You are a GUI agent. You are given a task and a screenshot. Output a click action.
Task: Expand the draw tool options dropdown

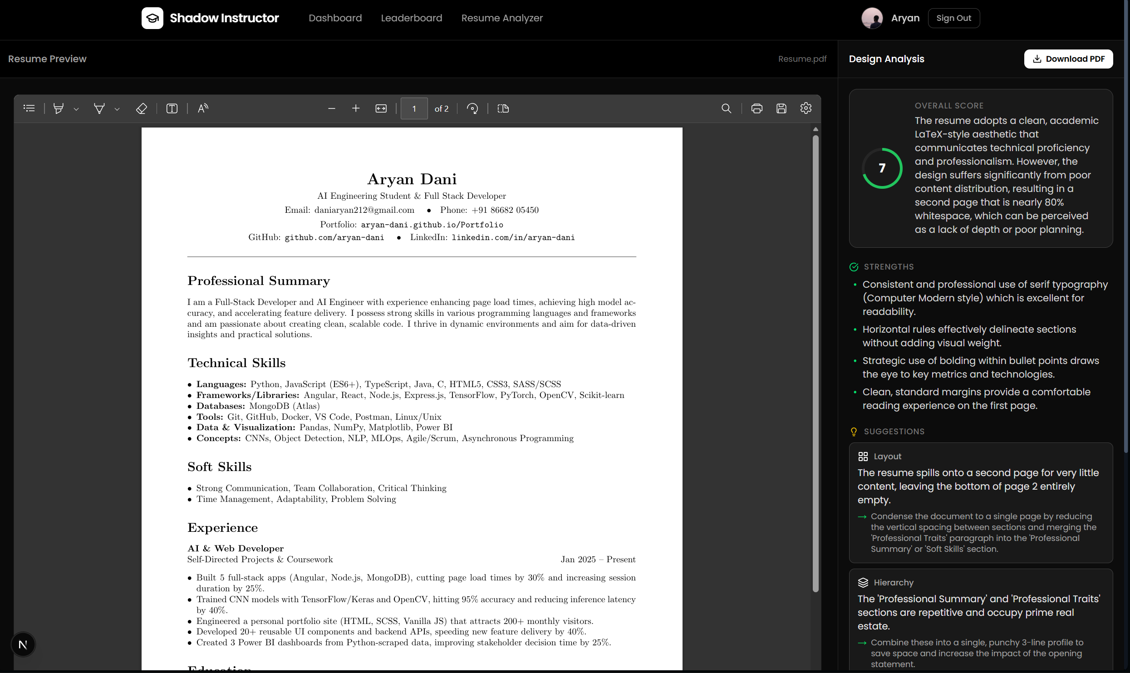tap(117, 109)
